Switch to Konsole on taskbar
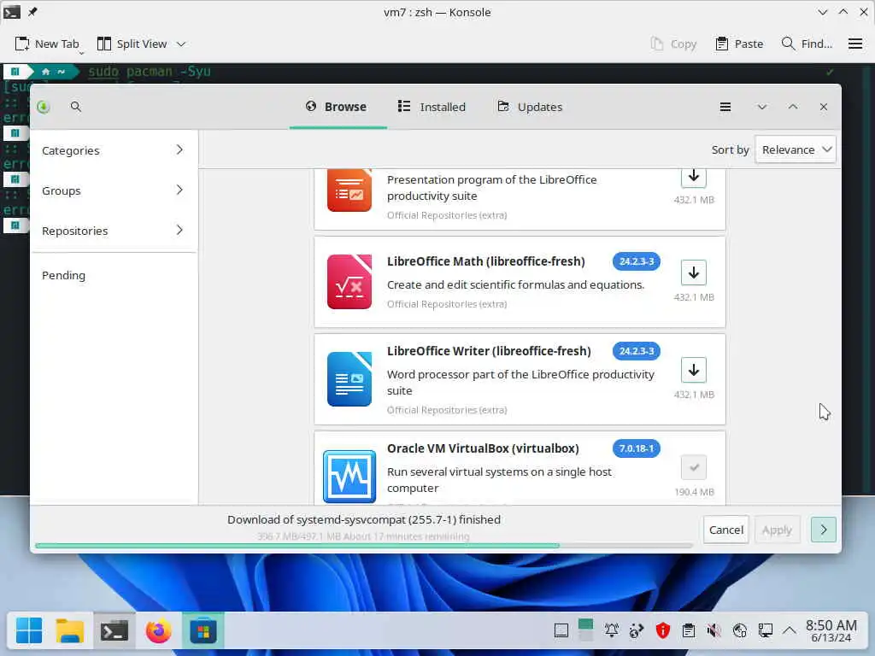 (115, 631)
